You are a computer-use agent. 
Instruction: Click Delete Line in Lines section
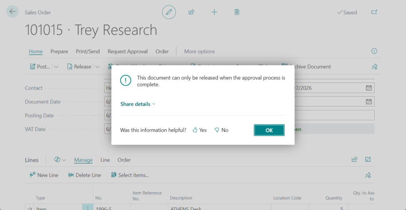click(84, 175)
